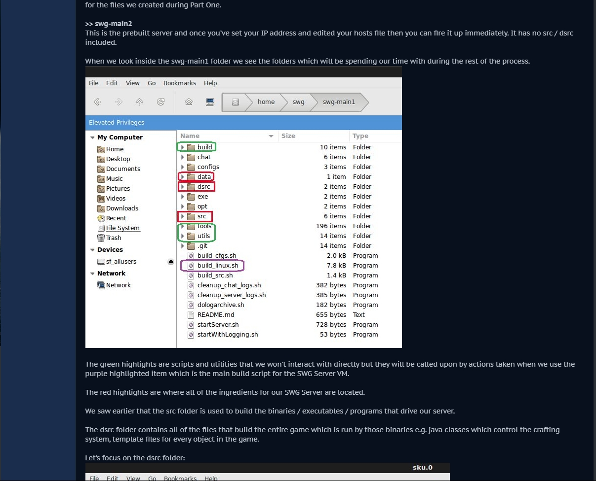Collapse the Network sidebar section heading

tap(92, 274)
